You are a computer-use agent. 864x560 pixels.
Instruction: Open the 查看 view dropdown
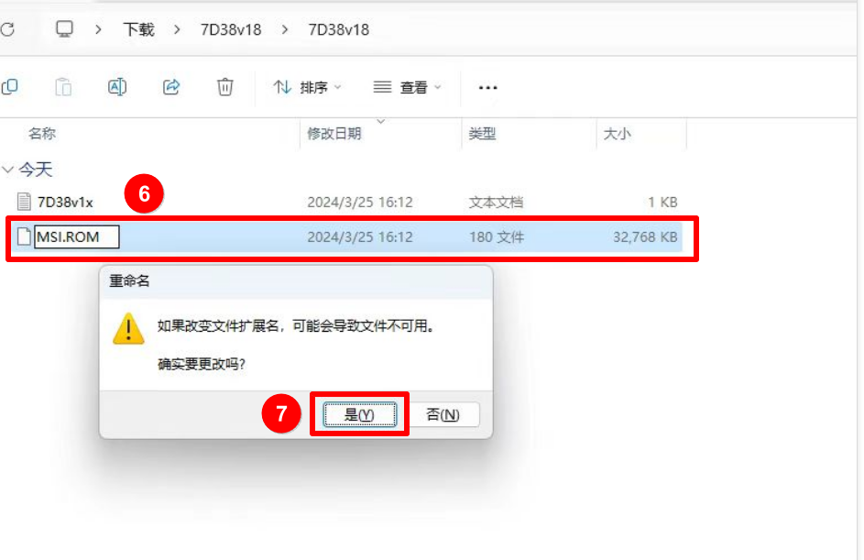[408, 87]
